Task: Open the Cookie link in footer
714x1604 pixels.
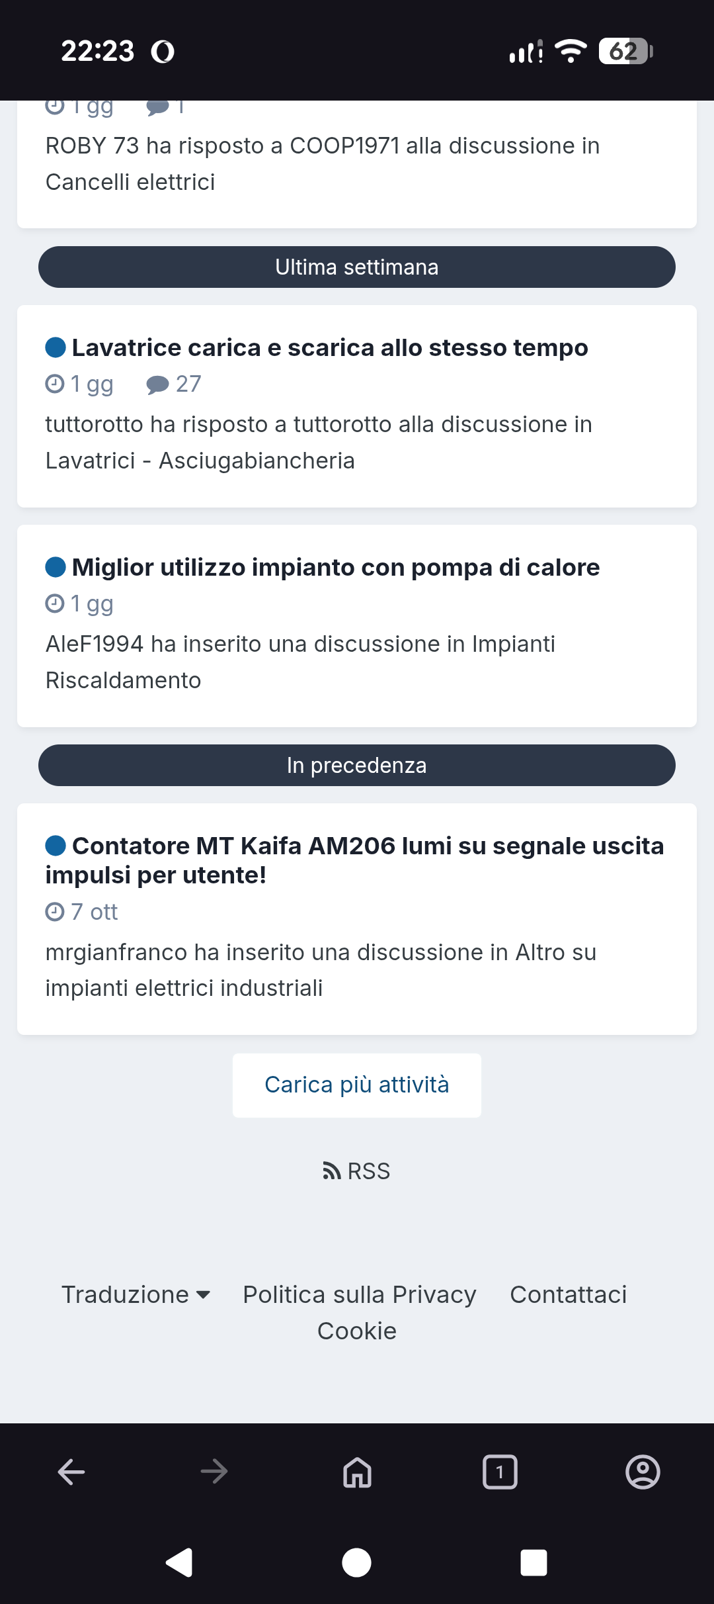Action: point(357,1331)
